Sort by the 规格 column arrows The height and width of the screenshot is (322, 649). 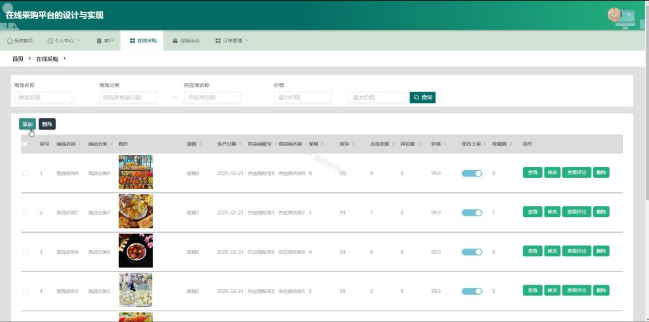tap(200, 144)
